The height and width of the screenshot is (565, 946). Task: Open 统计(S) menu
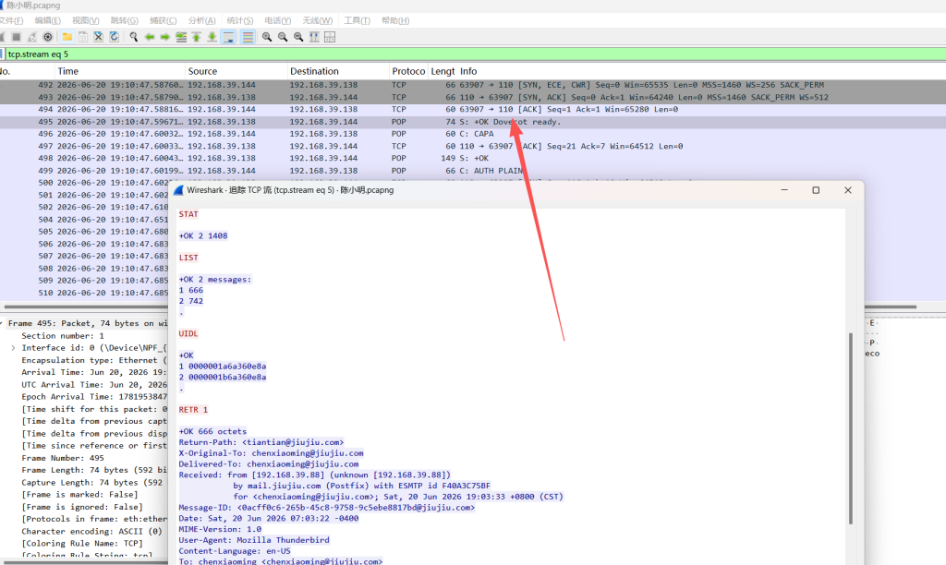240,20
